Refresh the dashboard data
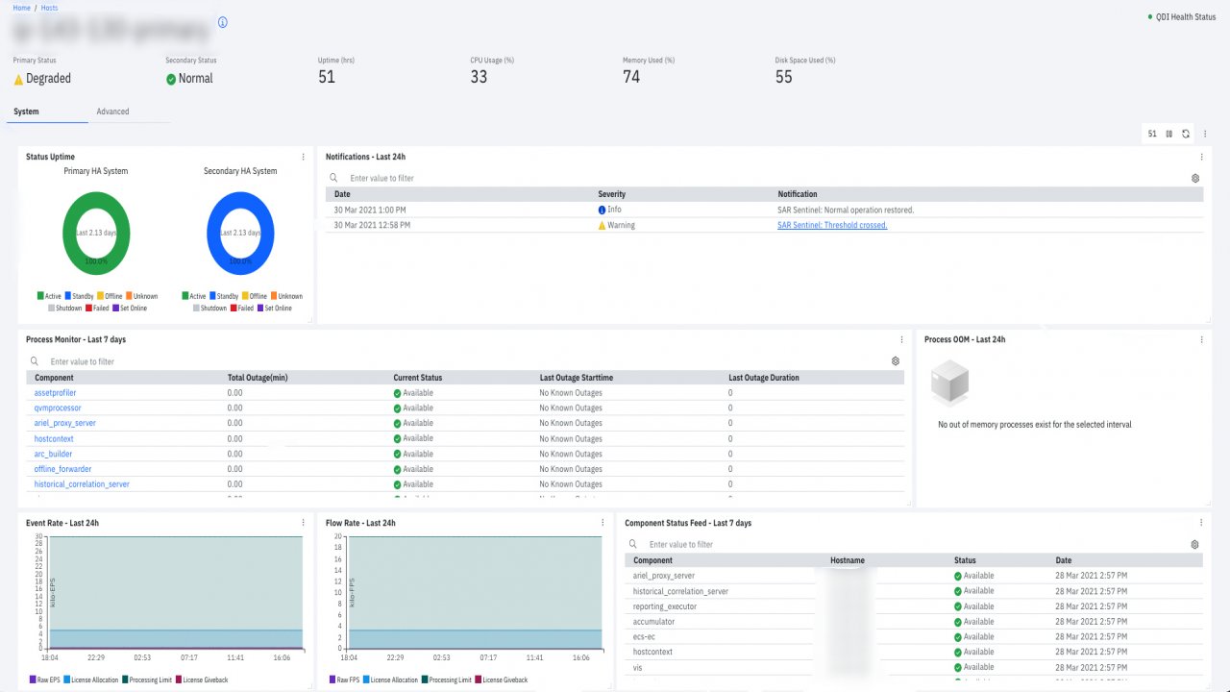1230x692 pixels. (1186, 135)
